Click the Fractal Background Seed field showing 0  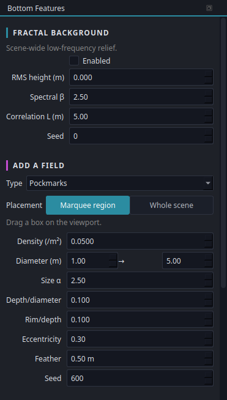[x=141, y=136]
